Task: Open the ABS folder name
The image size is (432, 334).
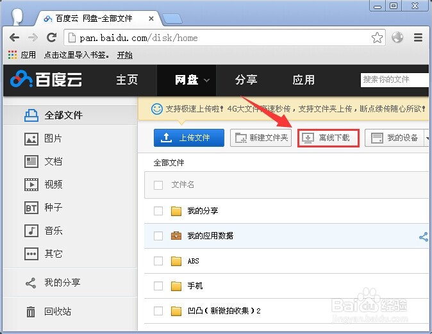Action: coord(193,261)
